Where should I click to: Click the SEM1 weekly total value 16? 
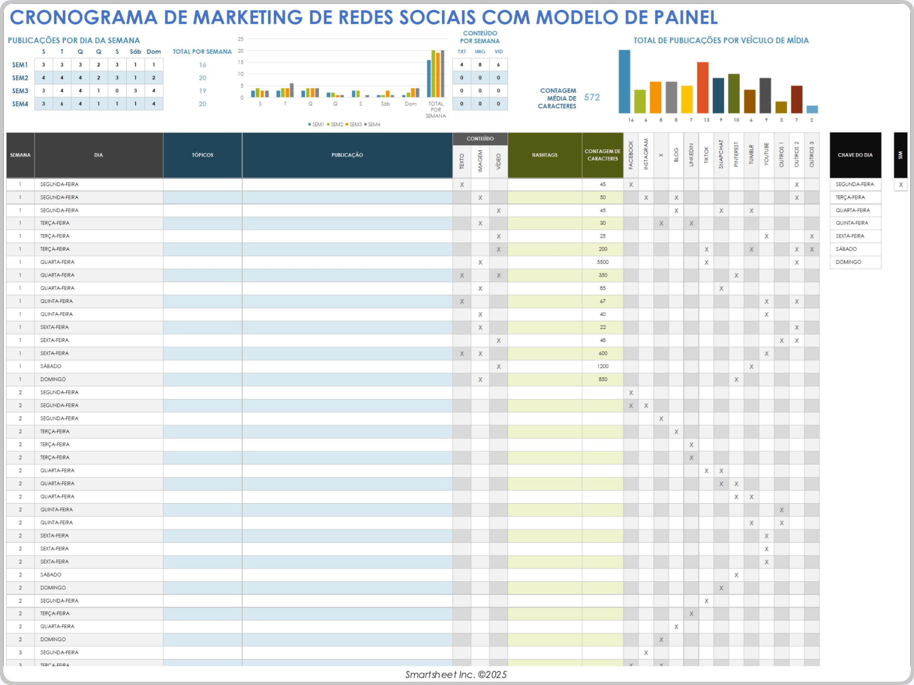tap(202, 65)
